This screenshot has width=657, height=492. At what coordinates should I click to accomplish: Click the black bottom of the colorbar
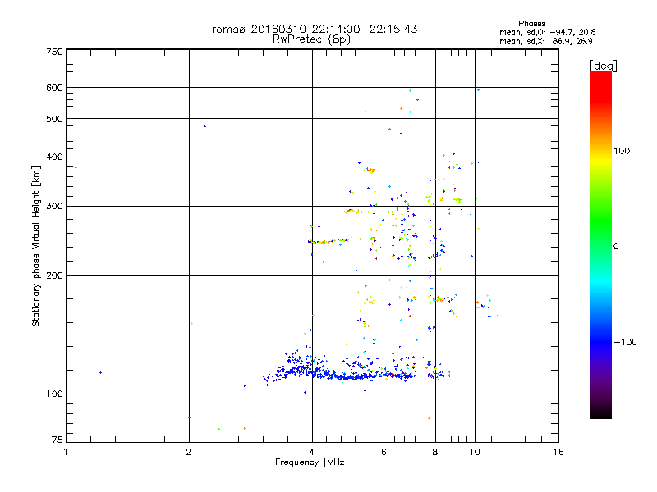601,412
